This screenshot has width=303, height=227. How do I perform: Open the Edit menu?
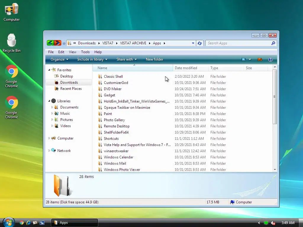coord(61,52)
